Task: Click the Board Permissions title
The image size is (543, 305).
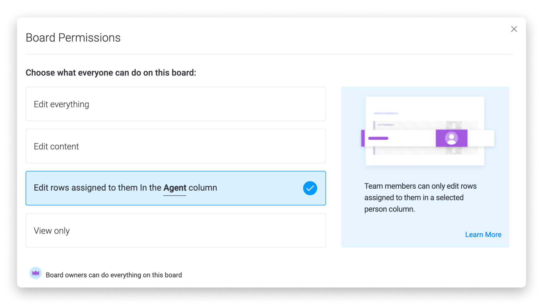Action: (x=73, y=38)
